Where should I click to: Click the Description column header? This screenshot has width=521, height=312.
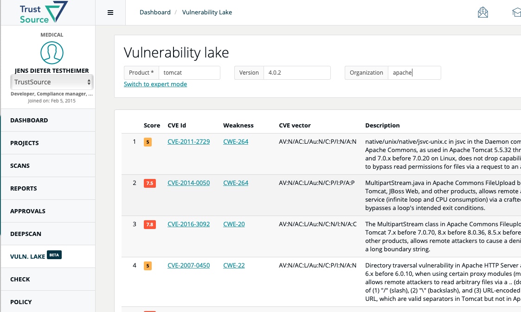[382, 126]
